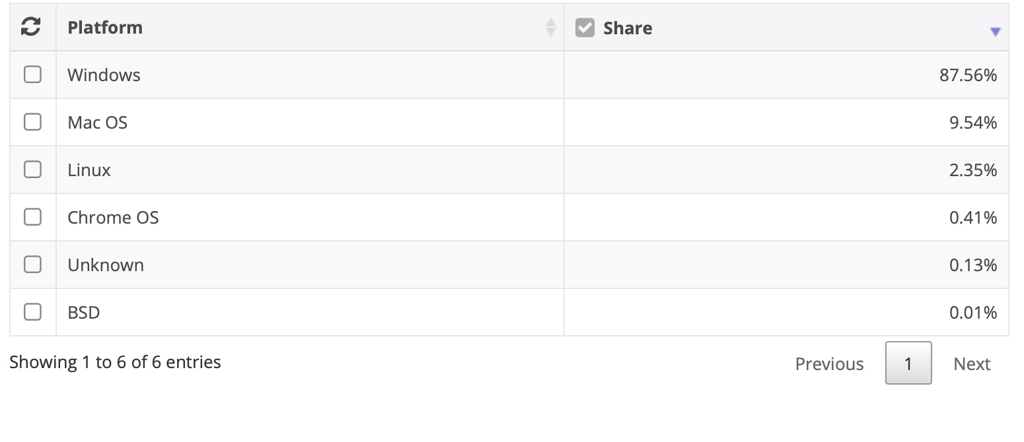Go to the Next page

click(972, 363)
